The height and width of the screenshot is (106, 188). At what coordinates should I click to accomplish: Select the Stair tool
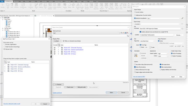(73, 5)
